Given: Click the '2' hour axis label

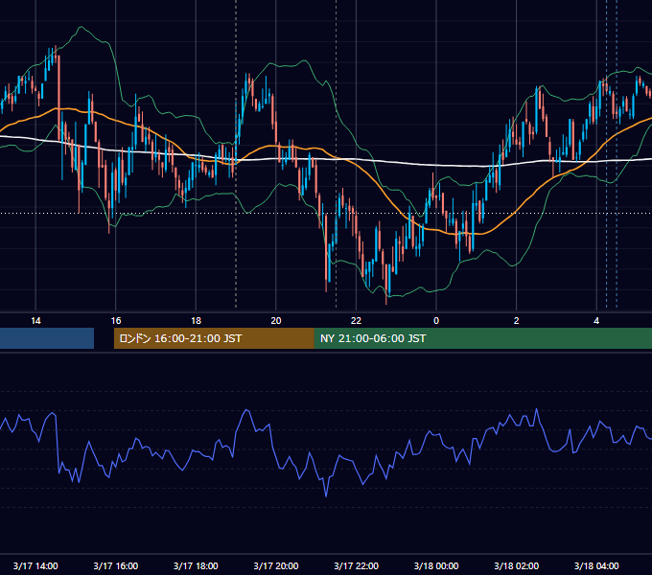Looking at the screenshot, I should (x=517, y=321).
